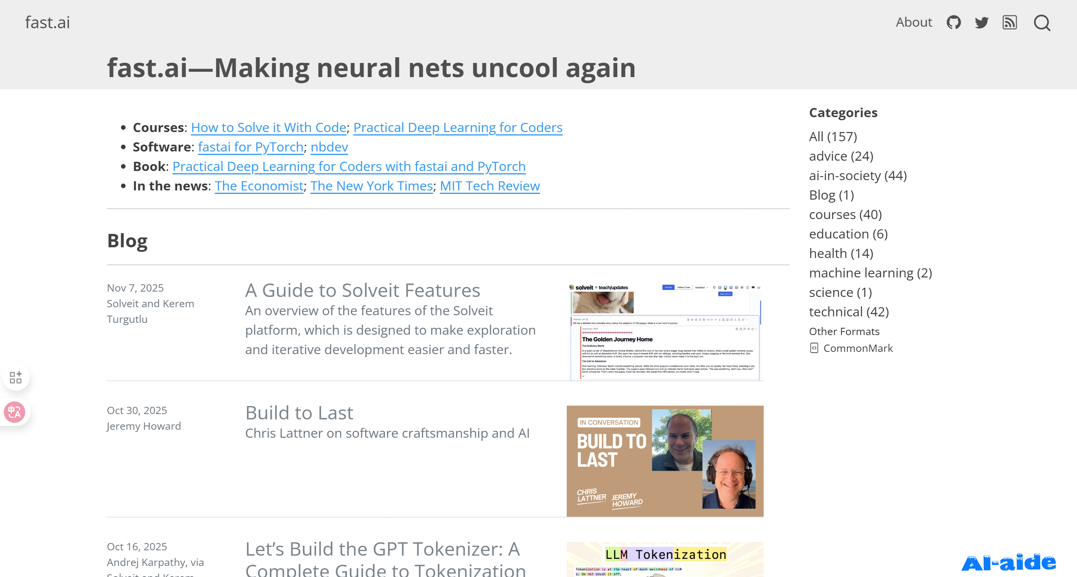Go to fast.ai home brand link
The image size is (1077, 577).
click(47, 22)
